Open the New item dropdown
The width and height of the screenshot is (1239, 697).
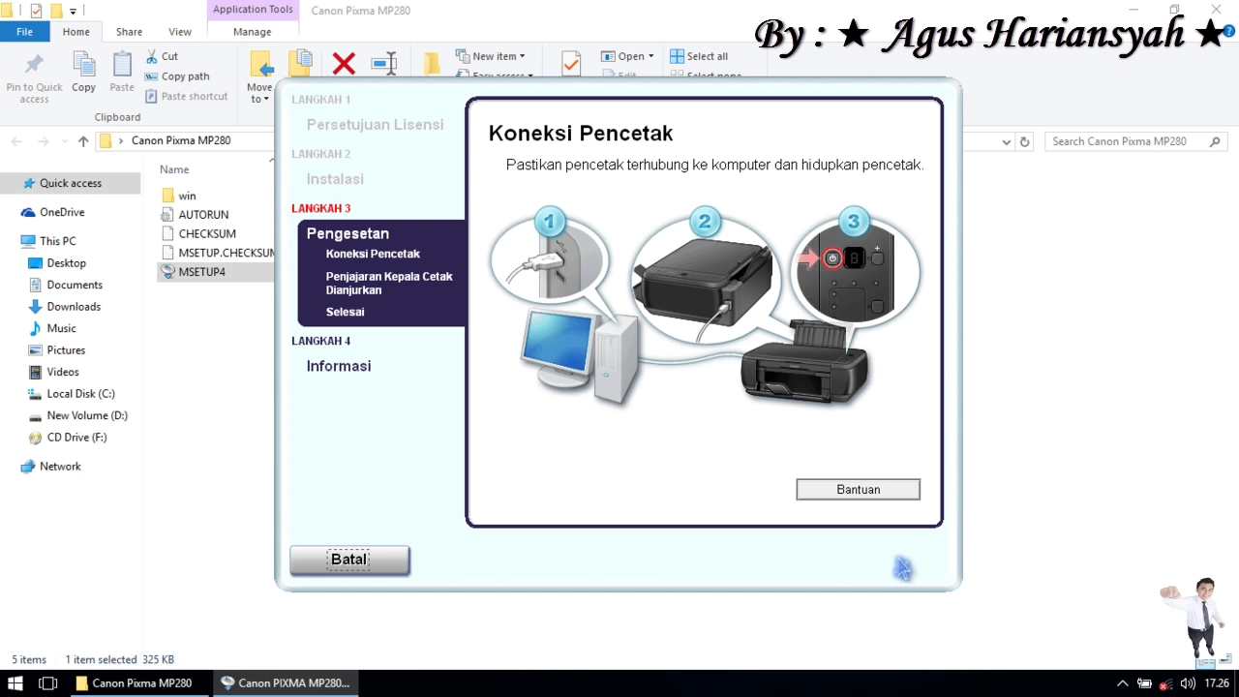click(491, 56)
